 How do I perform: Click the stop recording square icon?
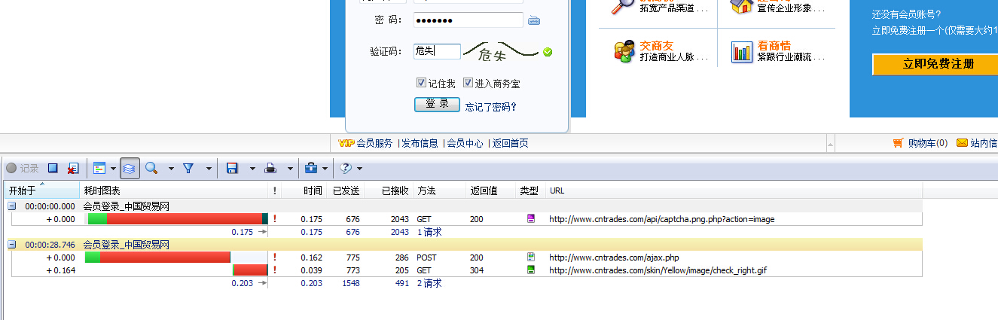tap(53, 169)
